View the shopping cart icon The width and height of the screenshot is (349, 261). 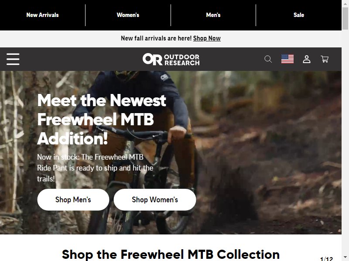point(325,59)
